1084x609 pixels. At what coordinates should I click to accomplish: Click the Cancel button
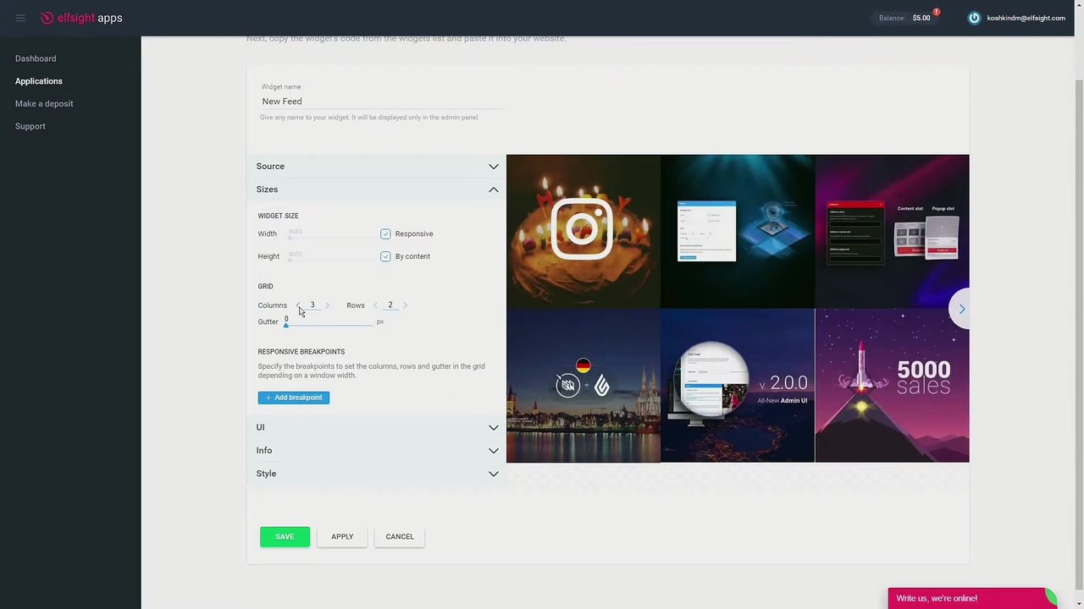[400, 536]
